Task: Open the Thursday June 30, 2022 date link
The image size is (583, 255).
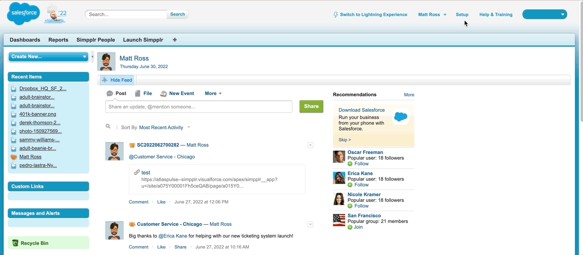Action: coord(144,67)
